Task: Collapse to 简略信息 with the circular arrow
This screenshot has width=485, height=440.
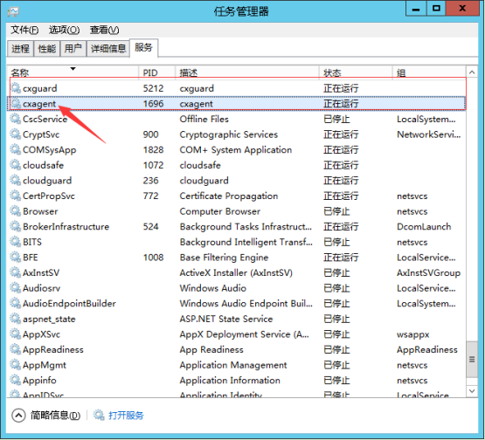Action: [x=18, y=416]
